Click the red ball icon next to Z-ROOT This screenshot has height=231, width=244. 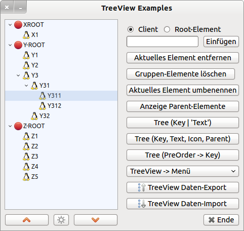(18, 126)
